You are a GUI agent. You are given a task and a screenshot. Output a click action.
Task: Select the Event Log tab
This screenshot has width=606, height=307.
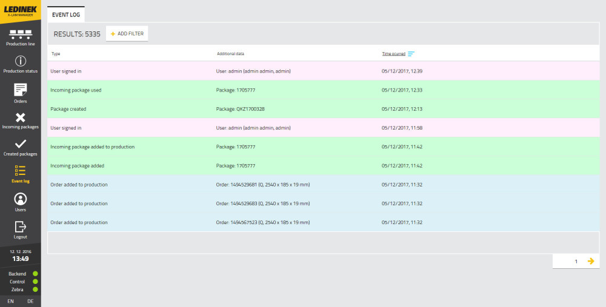(66, 14)
